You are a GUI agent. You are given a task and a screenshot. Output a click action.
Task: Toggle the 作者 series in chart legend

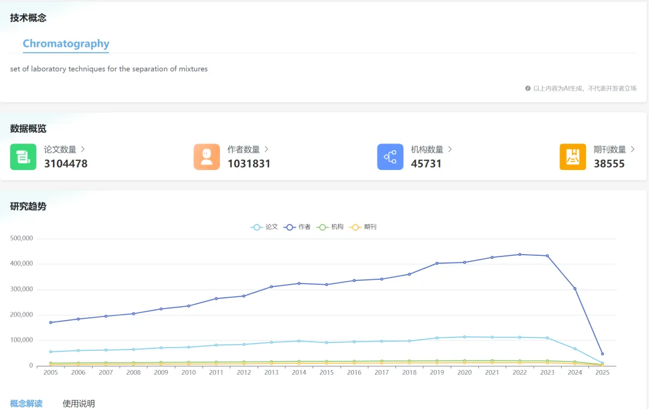tap(297, 227)
